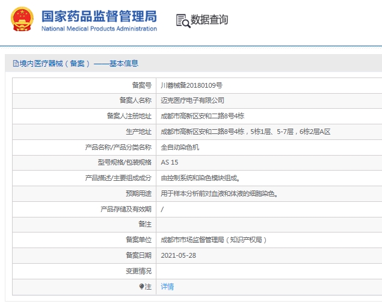Select record number 川蓉械备20180109号
382x307 pixels.
click(x=191, y=85)
